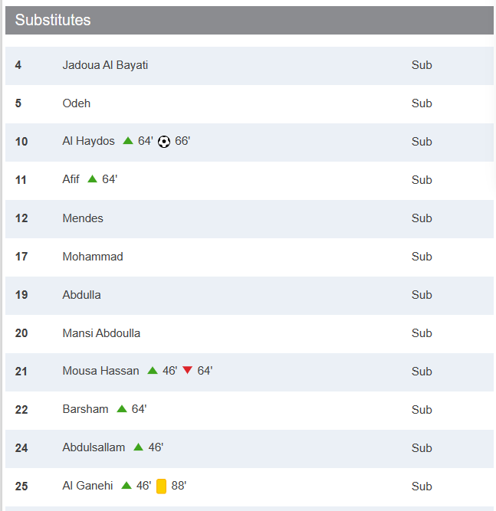
Task: Click shirt number 21 in the list
Action: tap(21, 372)
